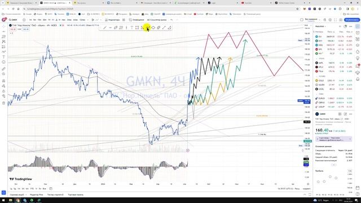Select the 1D date range at chart bottom
361x203 pixels.
(x=11, y=189)
